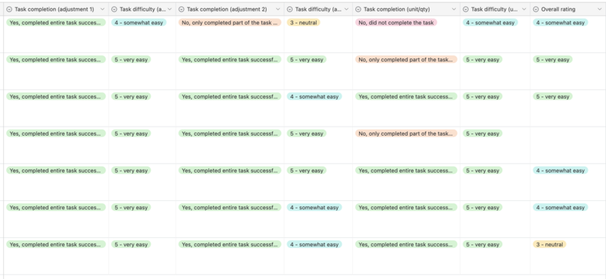
Task: Open the Overall rating column dropdown arrow
Action: 600,9
